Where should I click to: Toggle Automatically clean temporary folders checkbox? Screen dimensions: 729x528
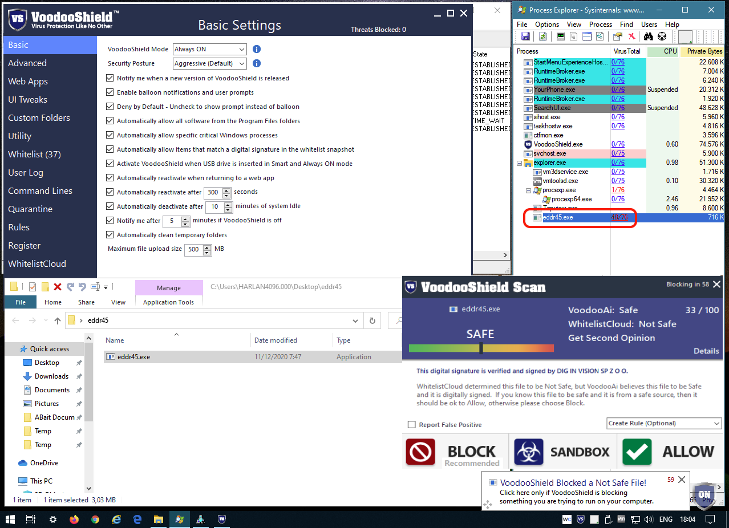(x=111, y=235)
